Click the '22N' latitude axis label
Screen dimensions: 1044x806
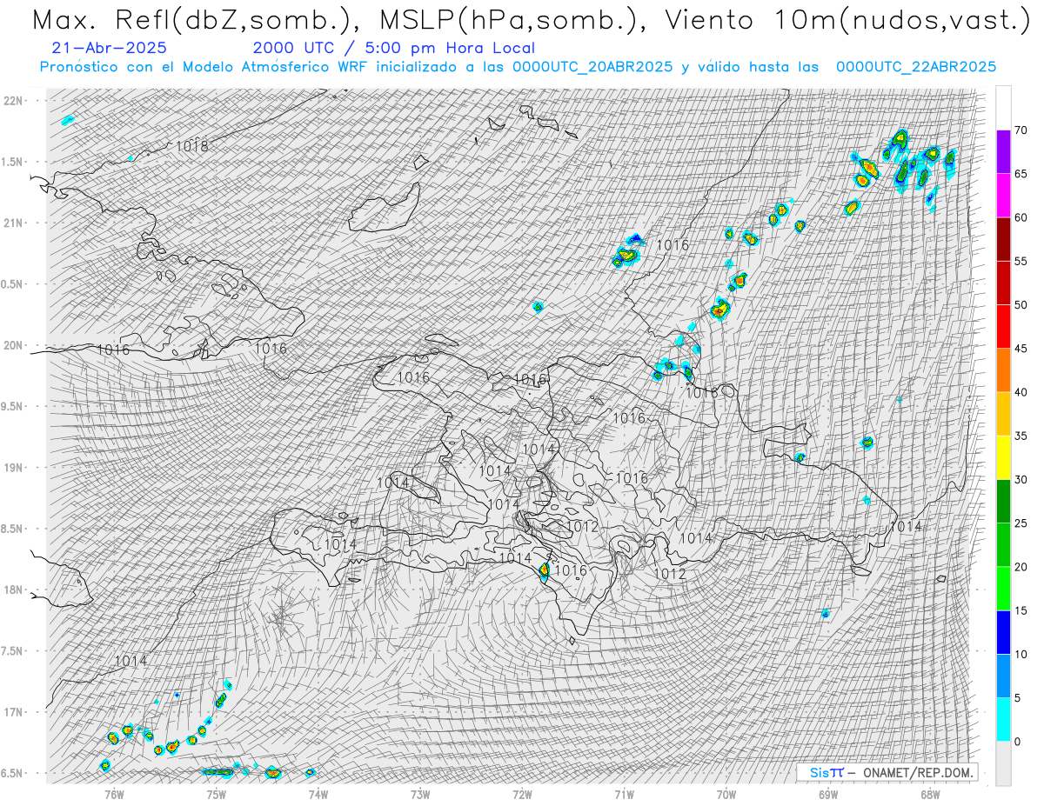tap(13, 101)
